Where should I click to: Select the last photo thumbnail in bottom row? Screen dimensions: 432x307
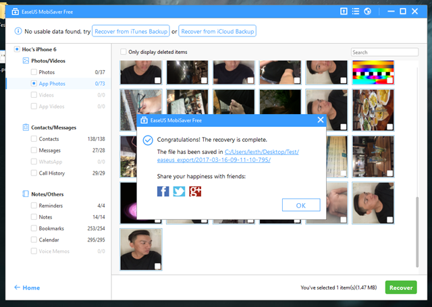141,249
